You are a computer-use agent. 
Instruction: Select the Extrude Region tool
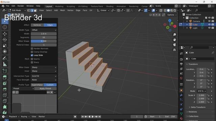pyautogui.click(x=5, y=77)
